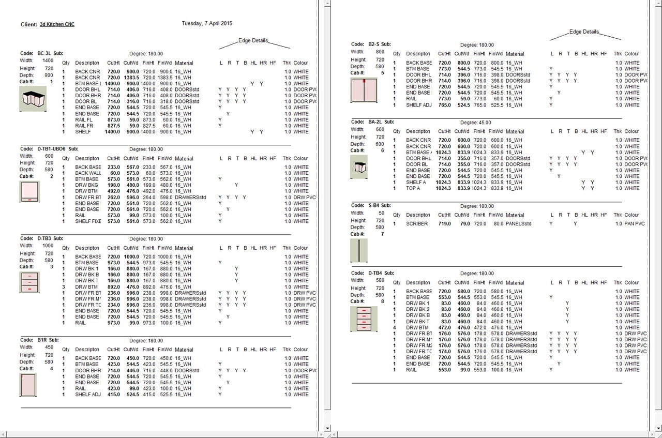
Task: Click the date Tuesday, 7 April 2015
Action: tap(207, 23)
